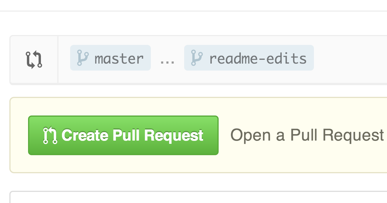Click the ellipsis between the branches
387x203 pixels.
point(167,60)
